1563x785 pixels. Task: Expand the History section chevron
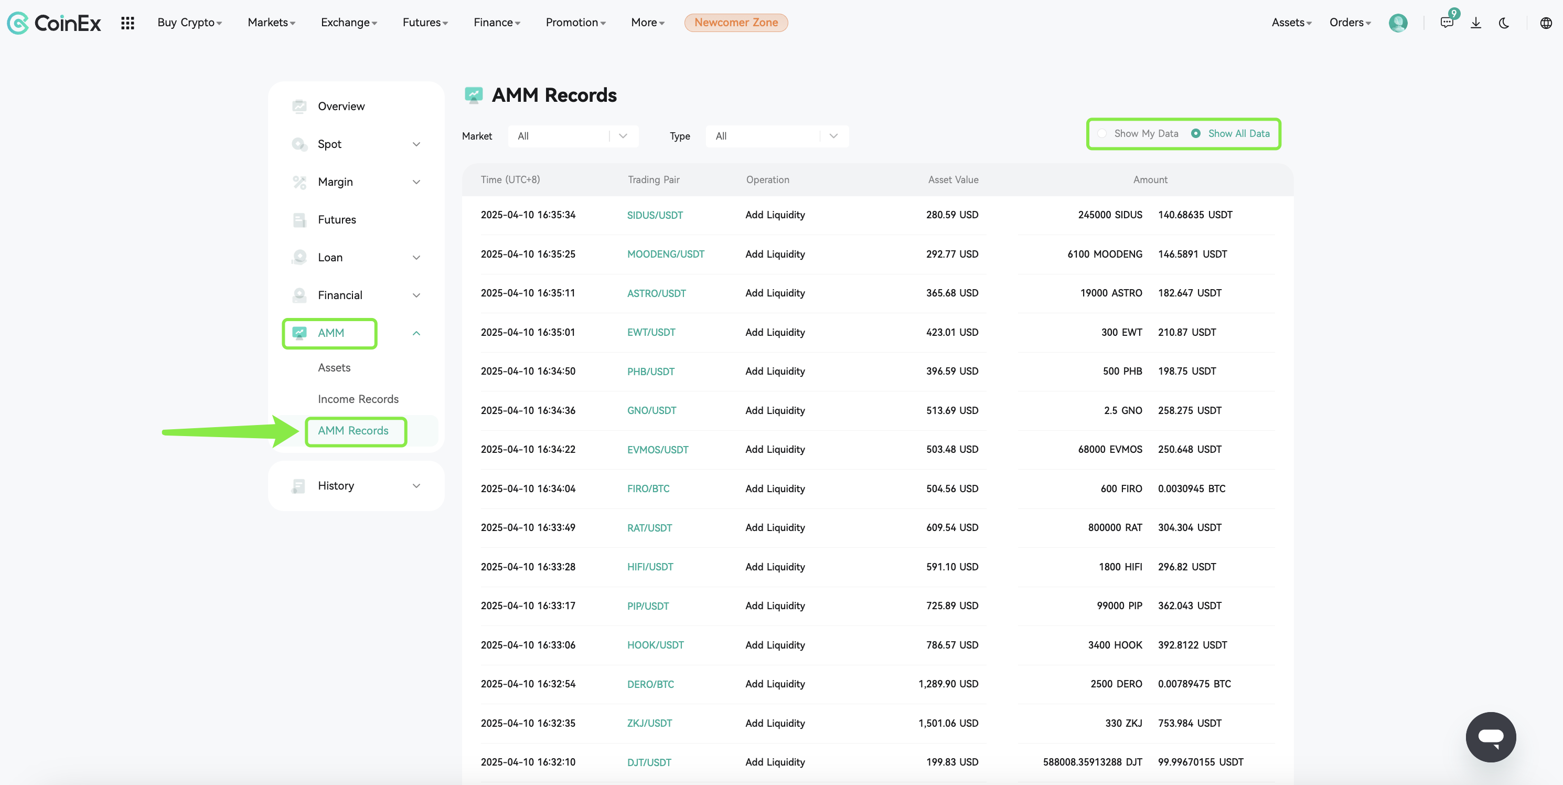[x=416, y=486]
